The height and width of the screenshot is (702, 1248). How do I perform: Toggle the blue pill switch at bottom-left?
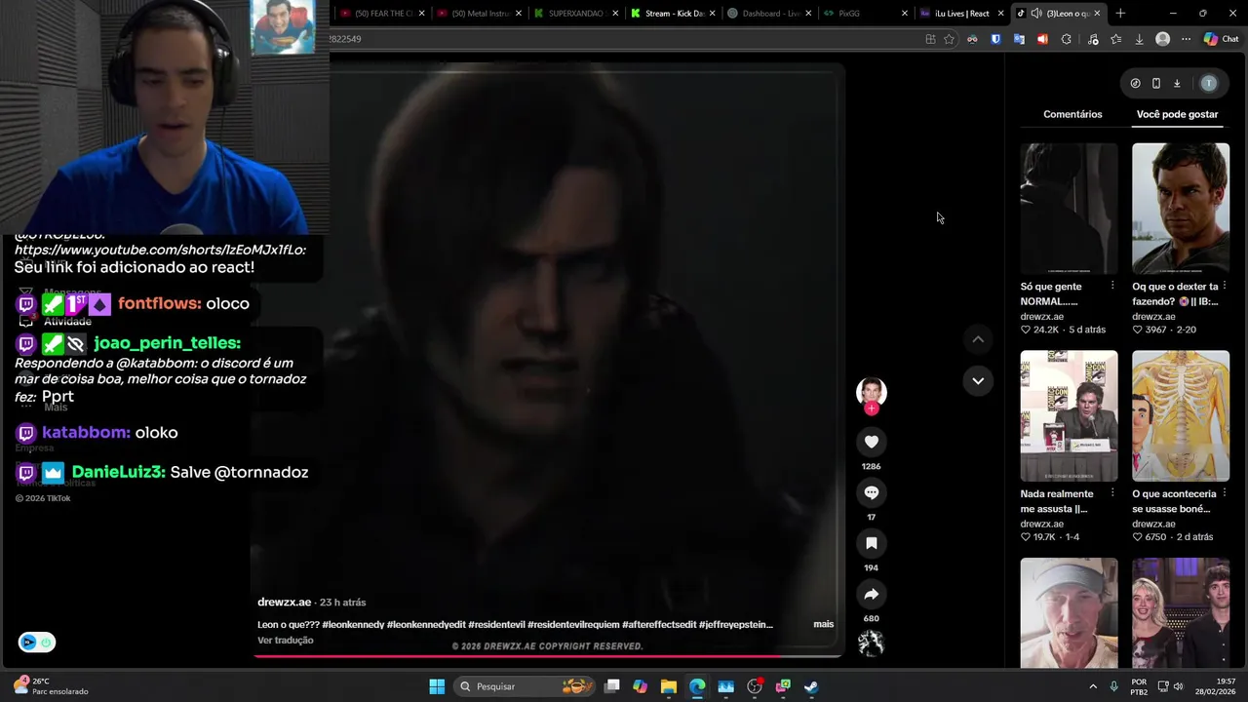tap(37, 642)
